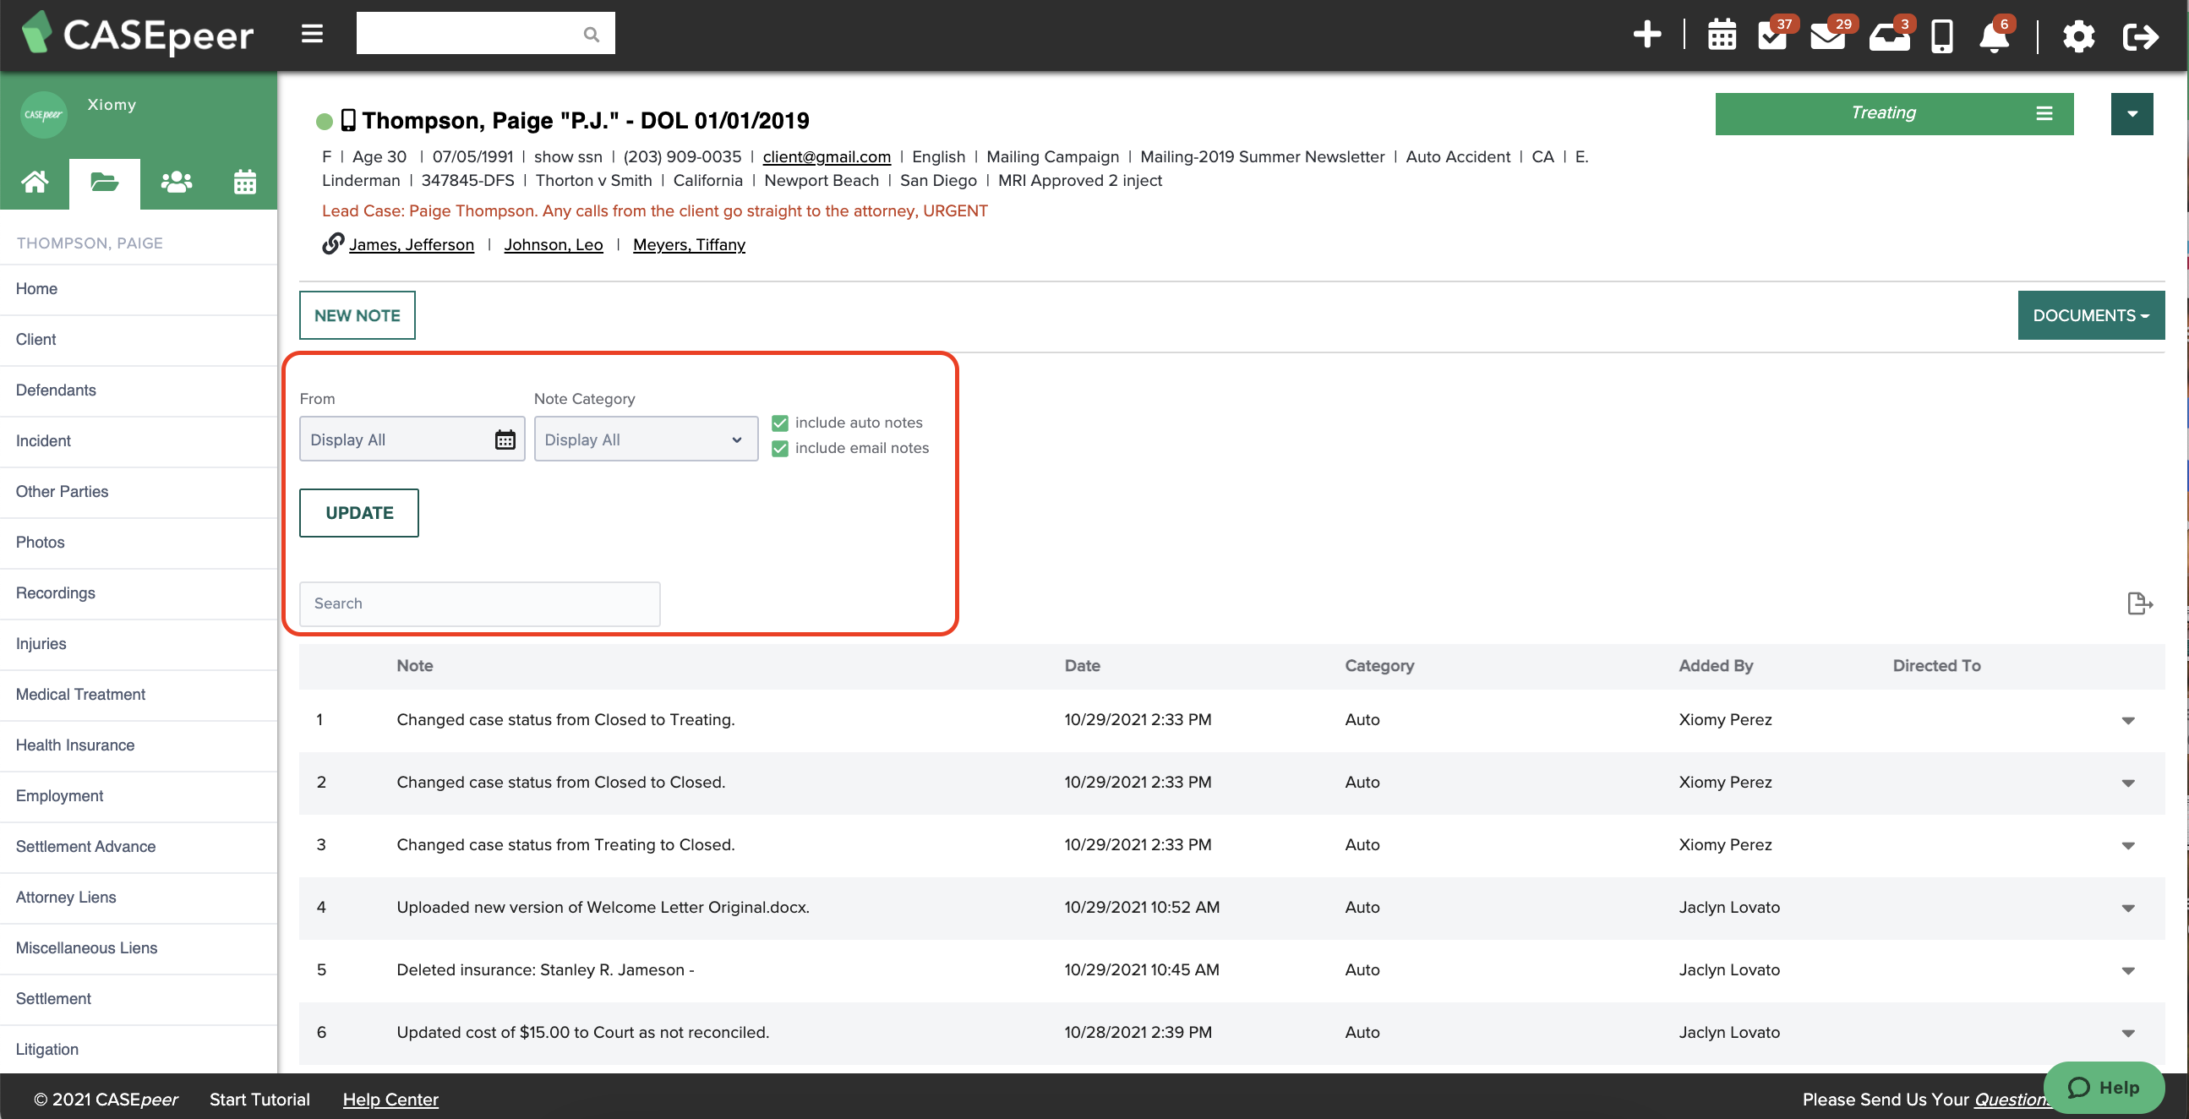Open the linked case James, Jefferson

(412, 245)
